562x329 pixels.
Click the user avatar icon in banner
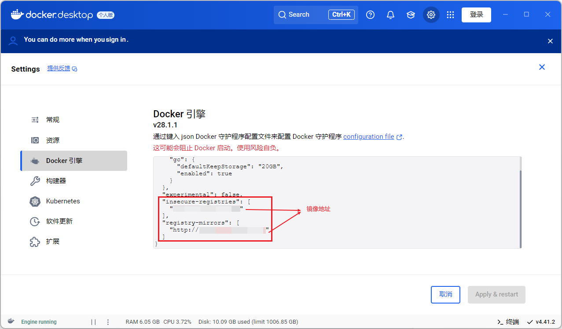click(x=13, y=40)
